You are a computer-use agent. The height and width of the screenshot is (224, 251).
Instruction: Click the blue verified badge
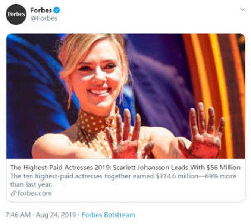coord(56,10)
